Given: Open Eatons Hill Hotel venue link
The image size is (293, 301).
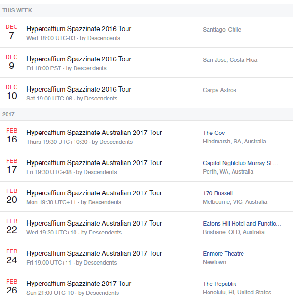Looking at the screenshot, I should point(242,224).
